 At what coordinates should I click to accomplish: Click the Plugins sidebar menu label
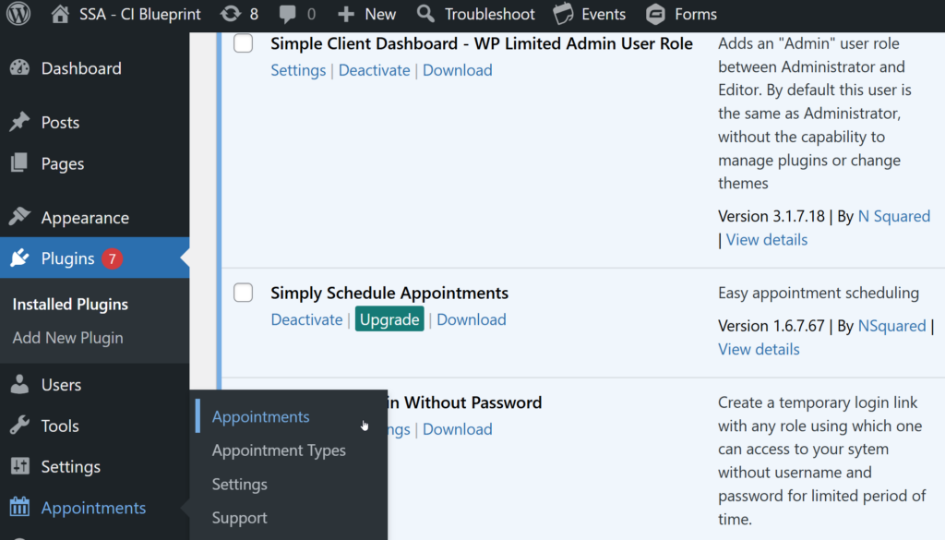67,259
